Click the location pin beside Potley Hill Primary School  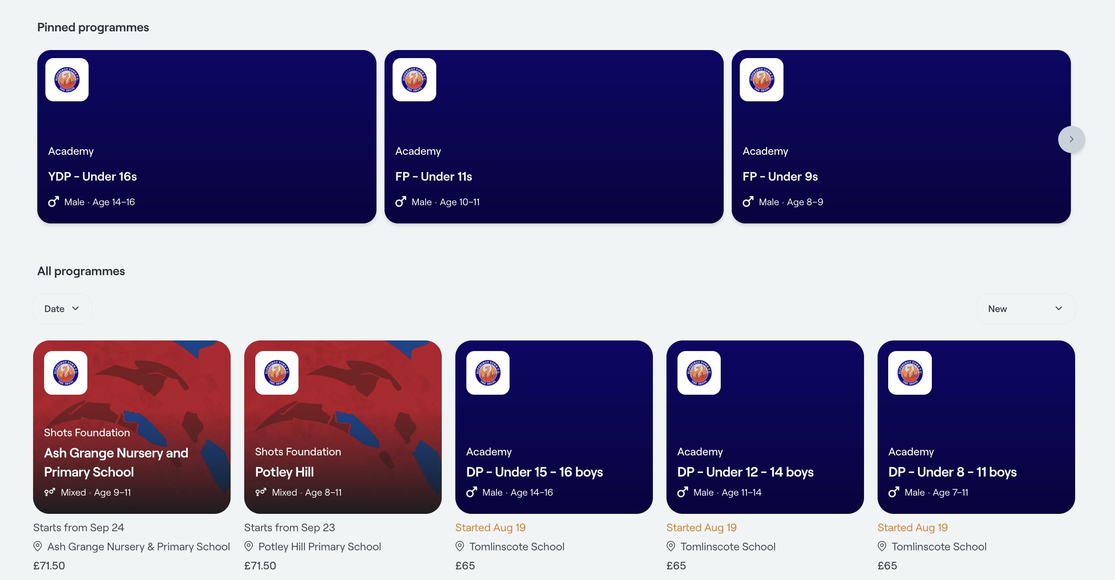[248, 546]
